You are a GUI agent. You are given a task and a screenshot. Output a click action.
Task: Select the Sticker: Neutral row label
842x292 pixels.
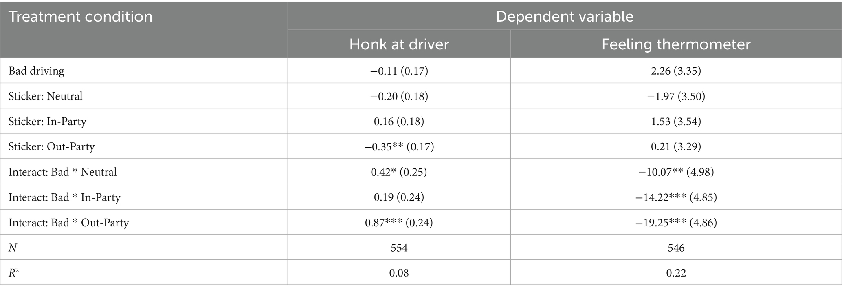click(x=45, y=96)
